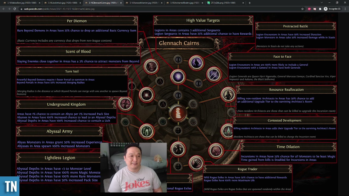Switch to the 3.16UnchartedRealms.jpg tab
Viewport: 349px width, 196px height.
pos(184,3)
